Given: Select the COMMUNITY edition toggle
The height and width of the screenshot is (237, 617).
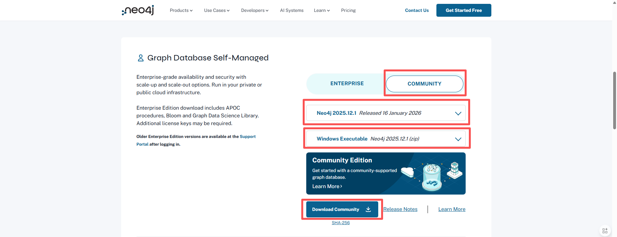Looking at the screenshot, I should pos(424,84).
